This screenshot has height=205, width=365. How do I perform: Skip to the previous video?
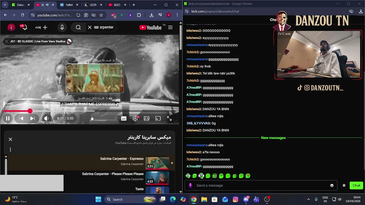coord(21,118)
